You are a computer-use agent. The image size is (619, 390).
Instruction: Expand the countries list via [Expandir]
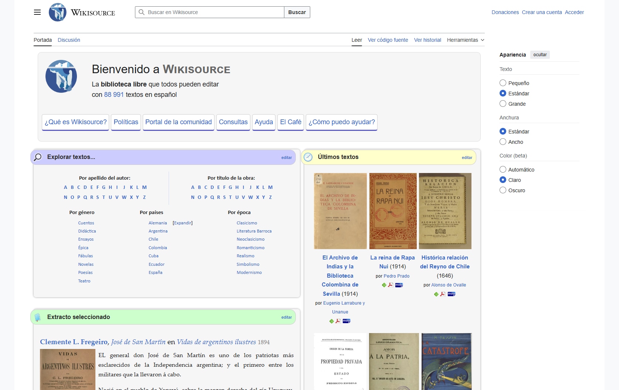[x=183, y=223]
